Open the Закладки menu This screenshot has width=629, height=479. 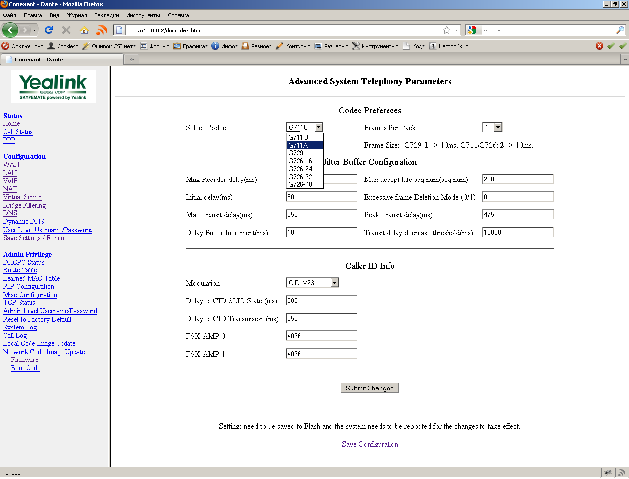coord(107,15)
